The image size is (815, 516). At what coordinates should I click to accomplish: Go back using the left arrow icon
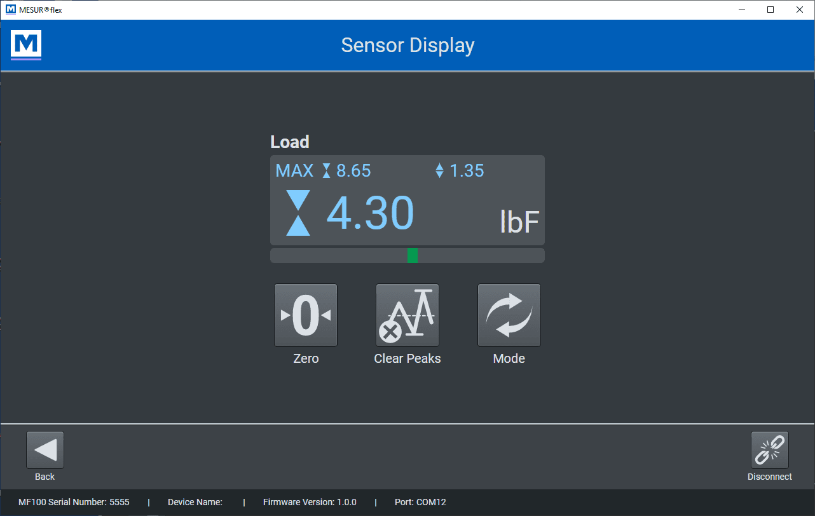(x=45, y=450)
